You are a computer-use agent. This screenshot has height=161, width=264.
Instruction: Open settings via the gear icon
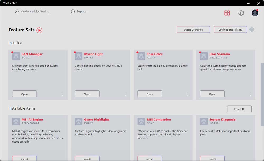(241, 13)
